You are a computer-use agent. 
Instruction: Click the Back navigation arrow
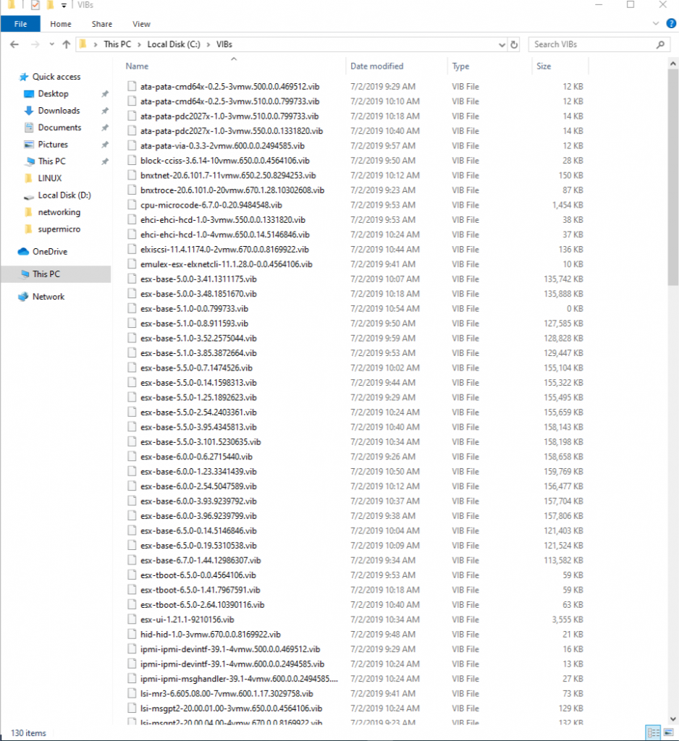(x=14, y=44)
